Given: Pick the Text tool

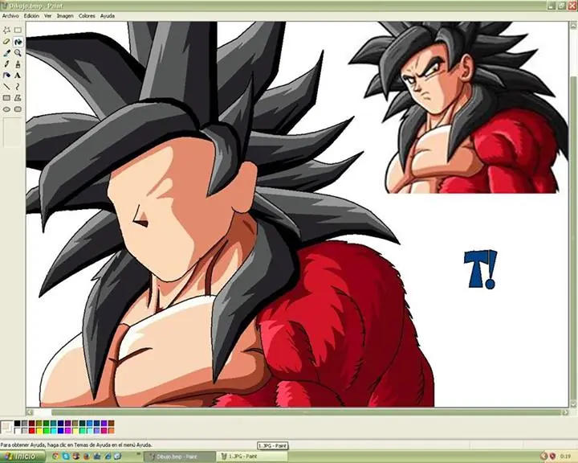Looking at the screenshot, I should pyautogui.click(x=18, y=76).
